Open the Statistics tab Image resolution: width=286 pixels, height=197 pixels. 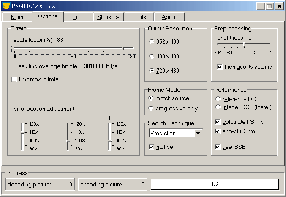(x=108, y=17)
